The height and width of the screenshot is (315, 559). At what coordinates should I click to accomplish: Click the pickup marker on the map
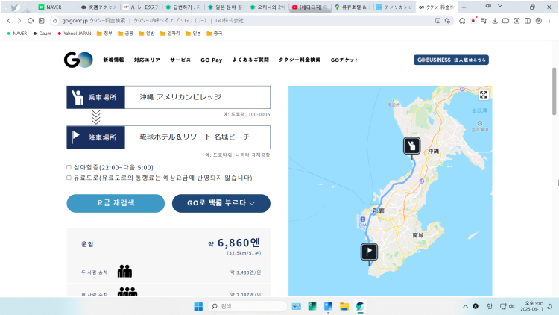click(411, 146)
